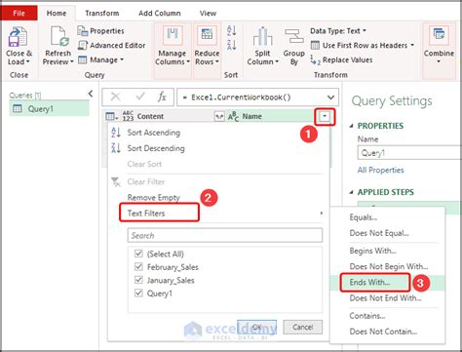Click the Reduce Rows icon

click(207, 35)
